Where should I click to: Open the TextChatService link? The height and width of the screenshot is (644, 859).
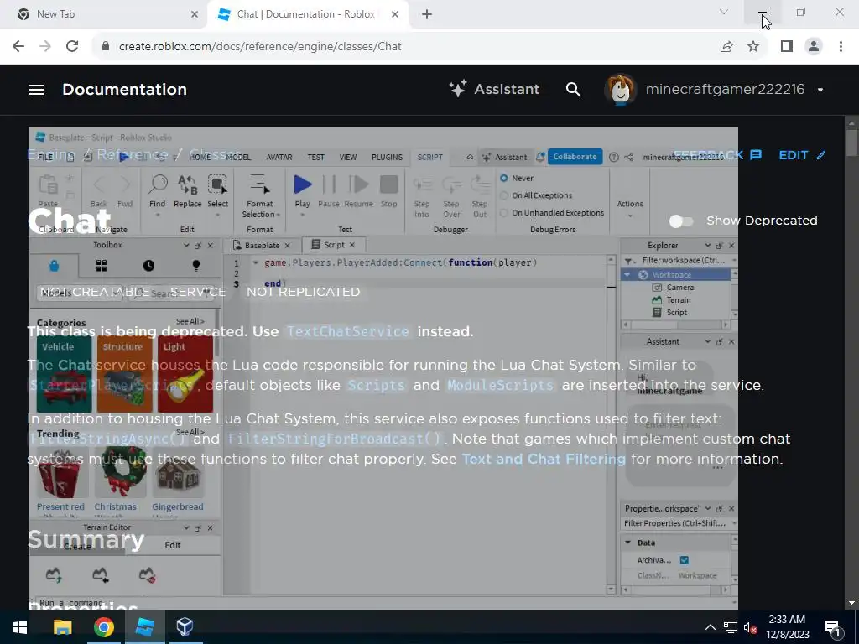pos(348,332)
